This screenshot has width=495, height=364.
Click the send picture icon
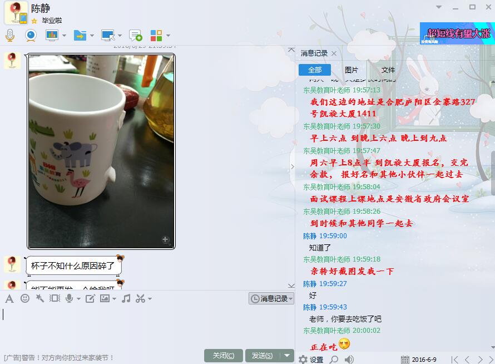pos(105,298)
